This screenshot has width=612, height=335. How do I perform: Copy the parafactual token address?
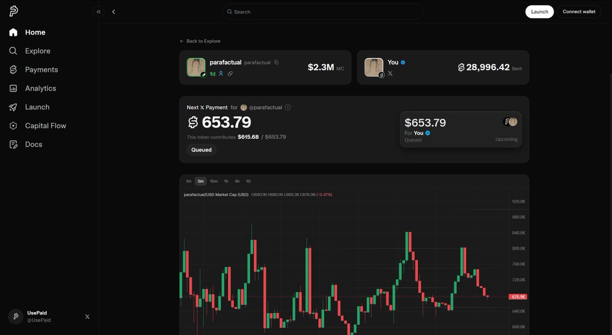tap(276, 62)
